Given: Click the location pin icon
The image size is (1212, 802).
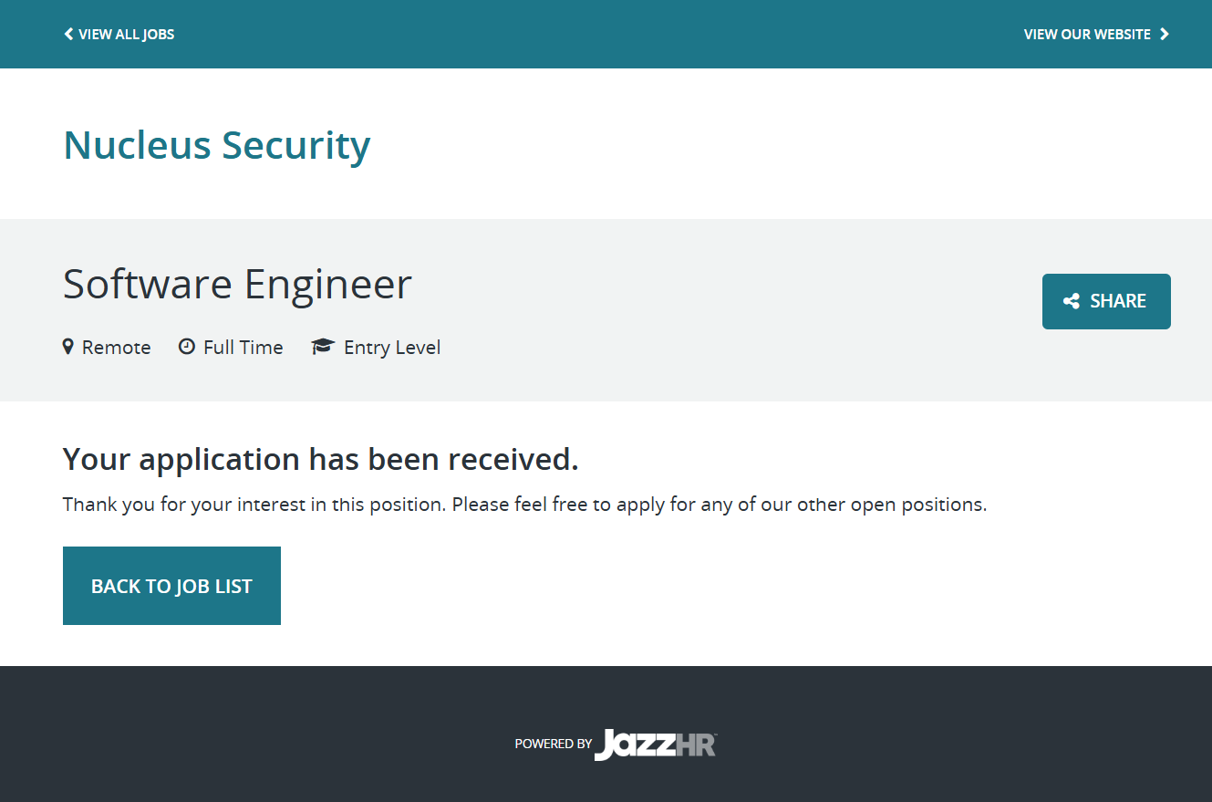Looking at the screenshot, I should [67, 347].
